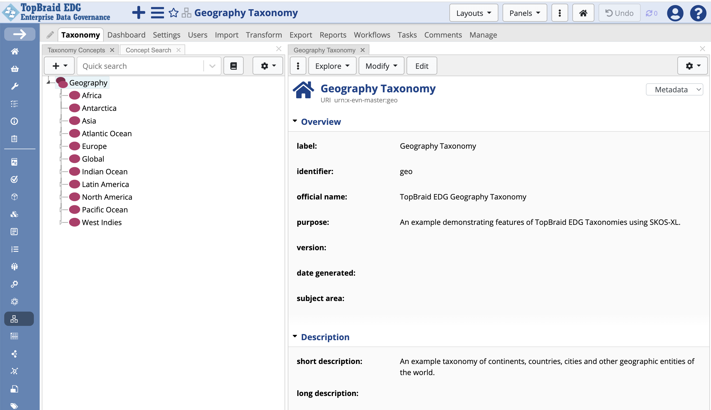
Task: Expand the left sidebar with arrow button
Action: click(x=20, y=34)
